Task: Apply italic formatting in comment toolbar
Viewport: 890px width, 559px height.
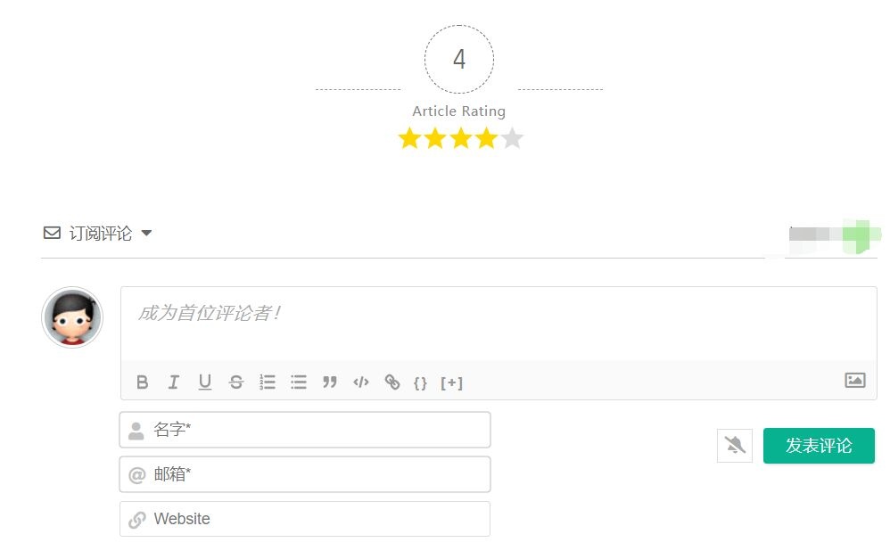Action: [x=174, y=382]
